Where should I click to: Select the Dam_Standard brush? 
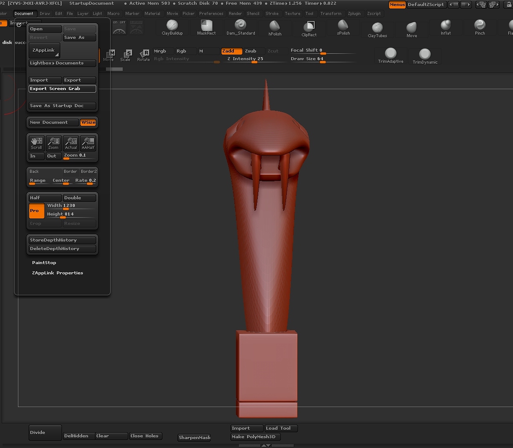pos(241,27)
